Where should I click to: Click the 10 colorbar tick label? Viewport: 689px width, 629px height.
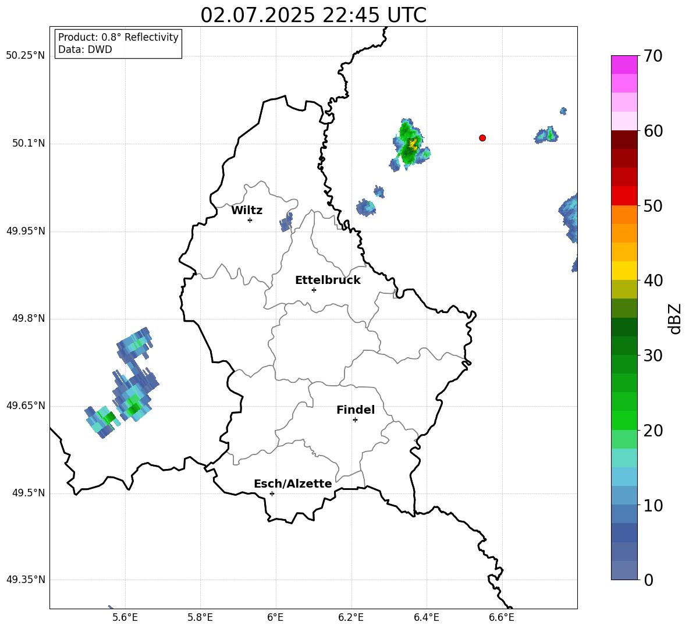tap(652, 505)
